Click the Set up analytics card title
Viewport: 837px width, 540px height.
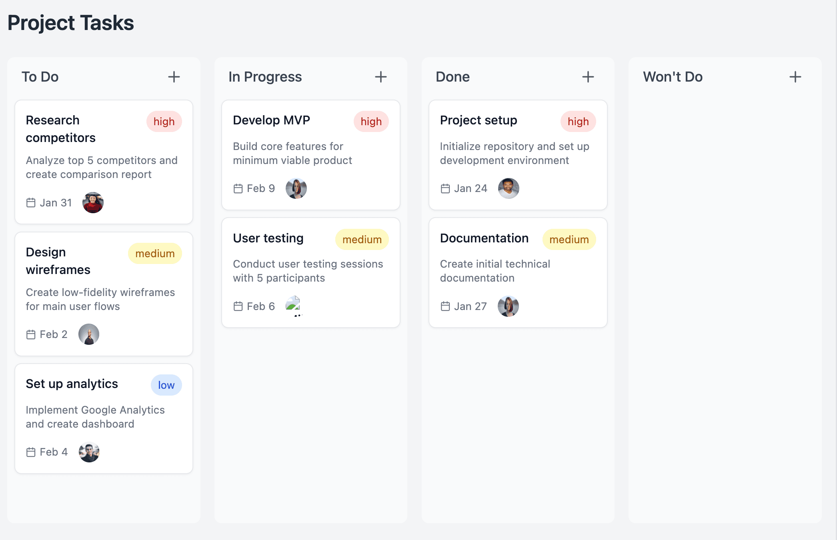(72, 384)
